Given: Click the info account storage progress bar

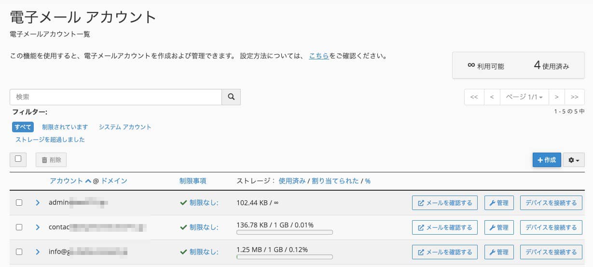Looking at the screenshot, I should [285, 257].
